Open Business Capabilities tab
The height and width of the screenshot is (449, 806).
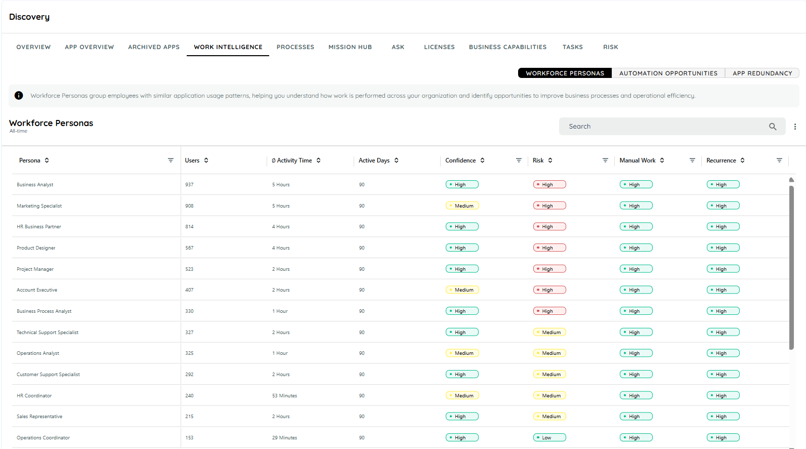click(508, 47)
